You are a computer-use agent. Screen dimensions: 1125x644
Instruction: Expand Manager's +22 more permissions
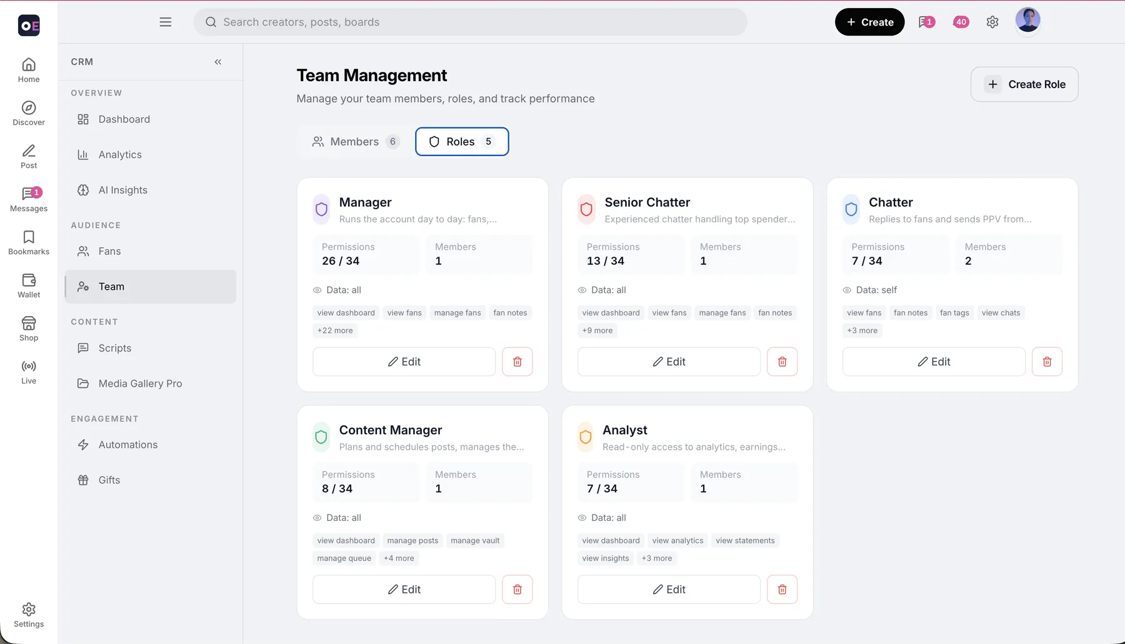point(335,330)
